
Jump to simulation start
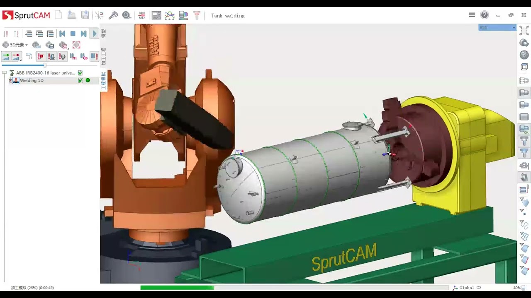[x=62, y=34]
